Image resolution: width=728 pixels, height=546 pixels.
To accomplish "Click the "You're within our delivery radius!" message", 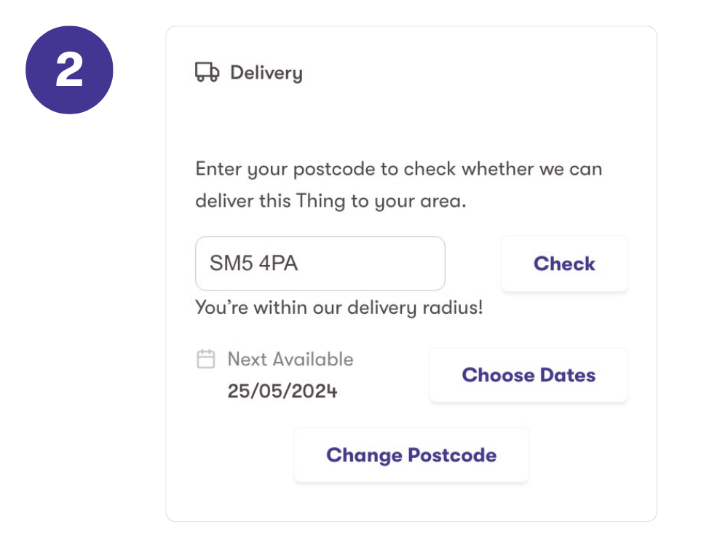I will pos(339,307).
